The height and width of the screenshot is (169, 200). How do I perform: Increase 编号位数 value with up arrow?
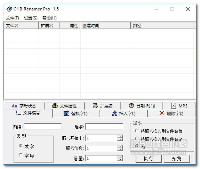[x=120, y=147]
